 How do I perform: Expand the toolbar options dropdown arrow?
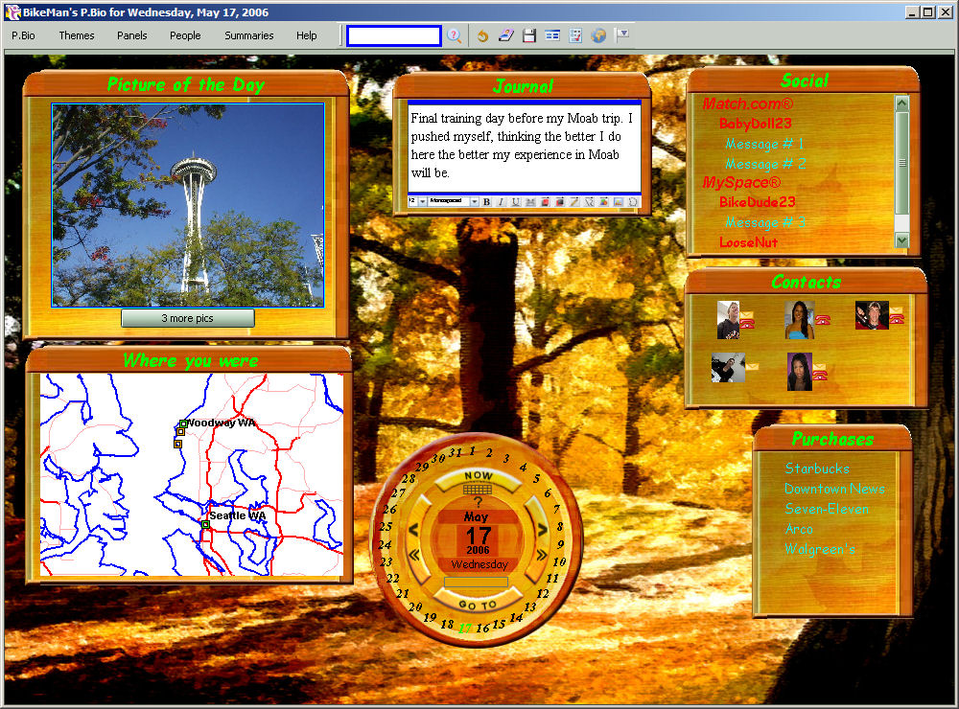tap(622, 34)
